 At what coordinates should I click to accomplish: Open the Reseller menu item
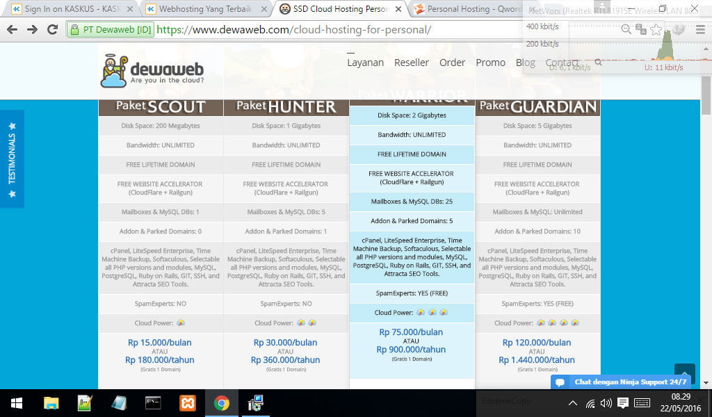click(x=412, y=63)
